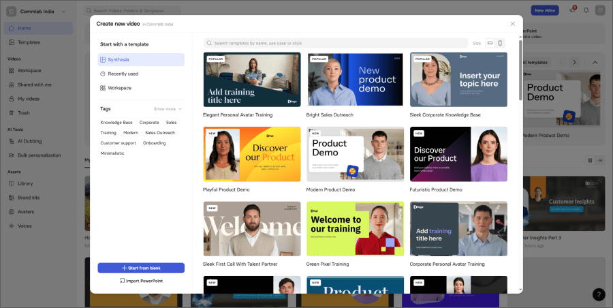Select Recently used templates

coord(141,74)
